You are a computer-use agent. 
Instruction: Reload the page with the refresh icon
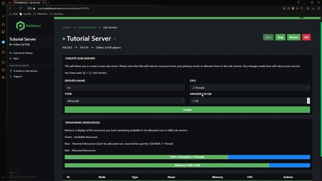[x=21, y=9]
